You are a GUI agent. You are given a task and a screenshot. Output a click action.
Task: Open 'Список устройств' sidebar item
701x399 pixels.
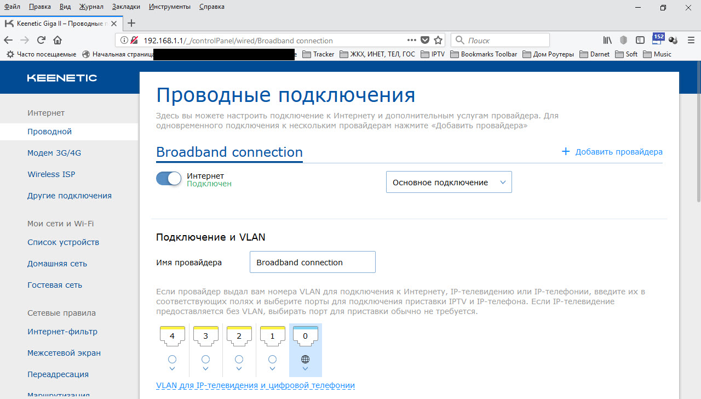(64, 242)
